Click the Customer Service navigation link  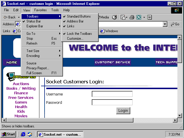[x=113, y=62]
